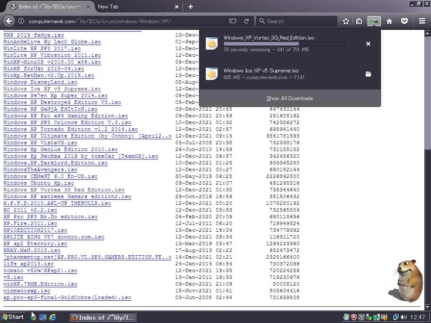Open winmacosxp.iso link
Viewport: 431px width, 323px height.
pyautogui.click(x=27, y=291)
